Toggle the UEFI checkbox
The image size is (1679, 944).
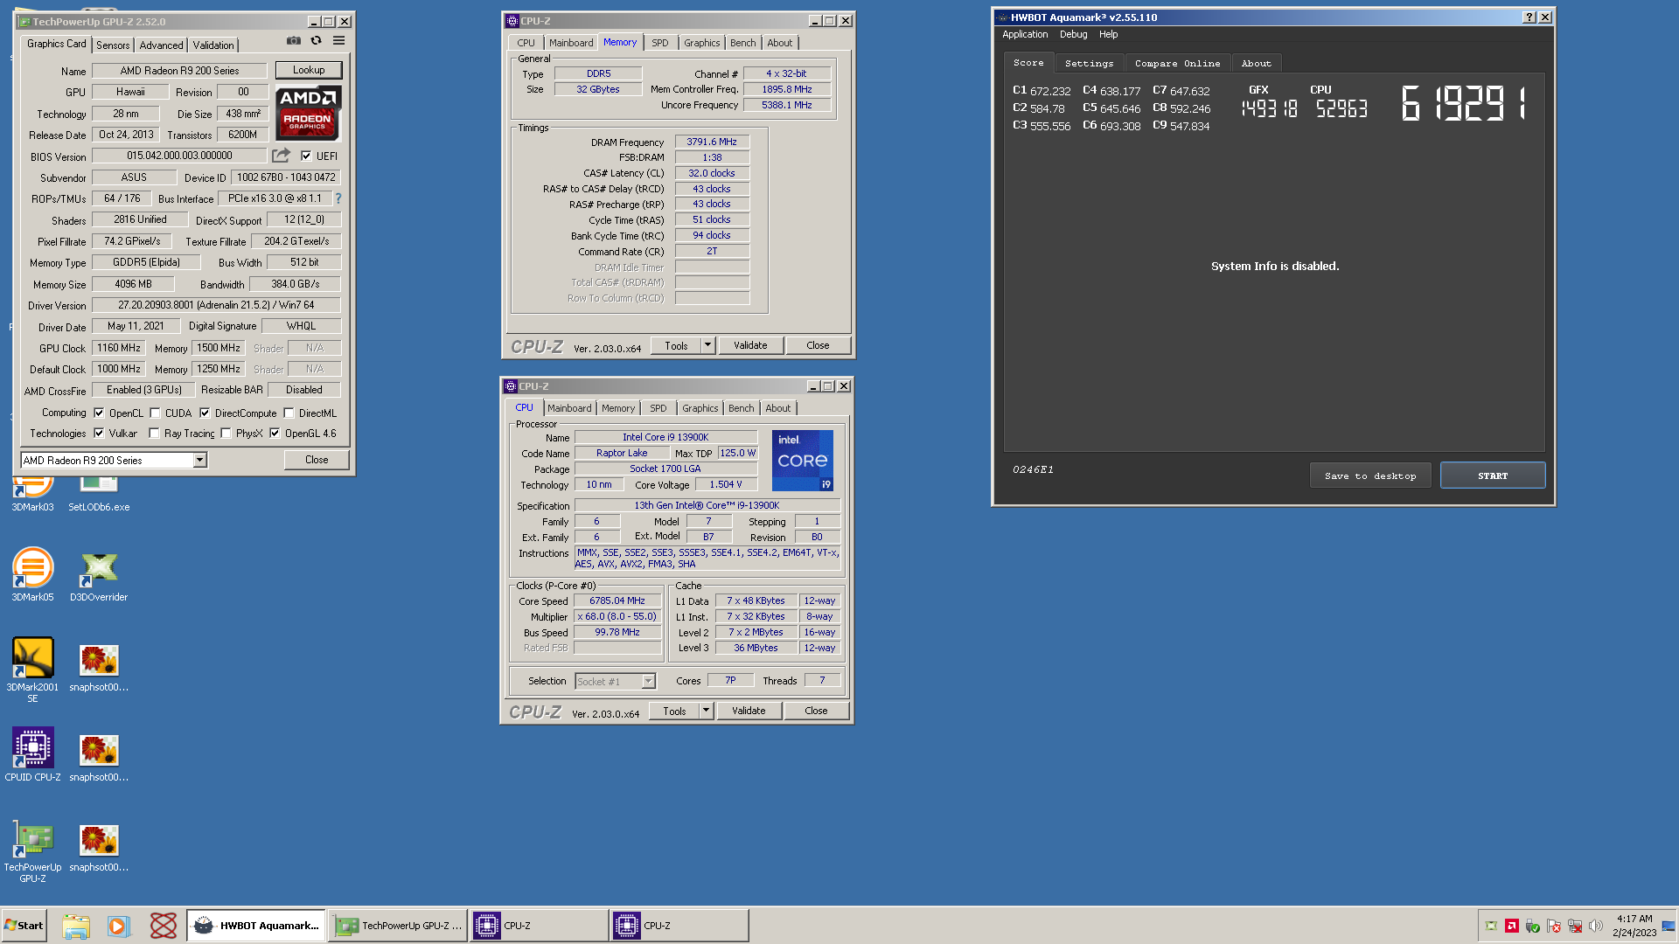(x=306, y=156)
